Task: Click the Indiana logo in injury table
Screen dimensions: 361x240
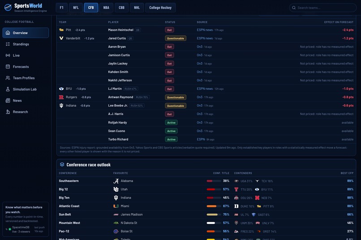Action: click(x=61, y=105)
